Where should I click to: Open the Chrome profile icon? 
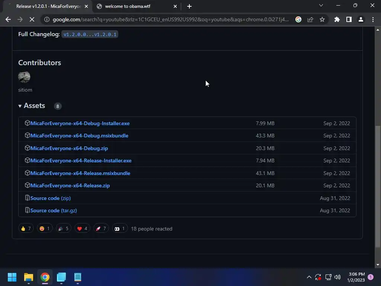pyautogui.click(x=361, y=19)
